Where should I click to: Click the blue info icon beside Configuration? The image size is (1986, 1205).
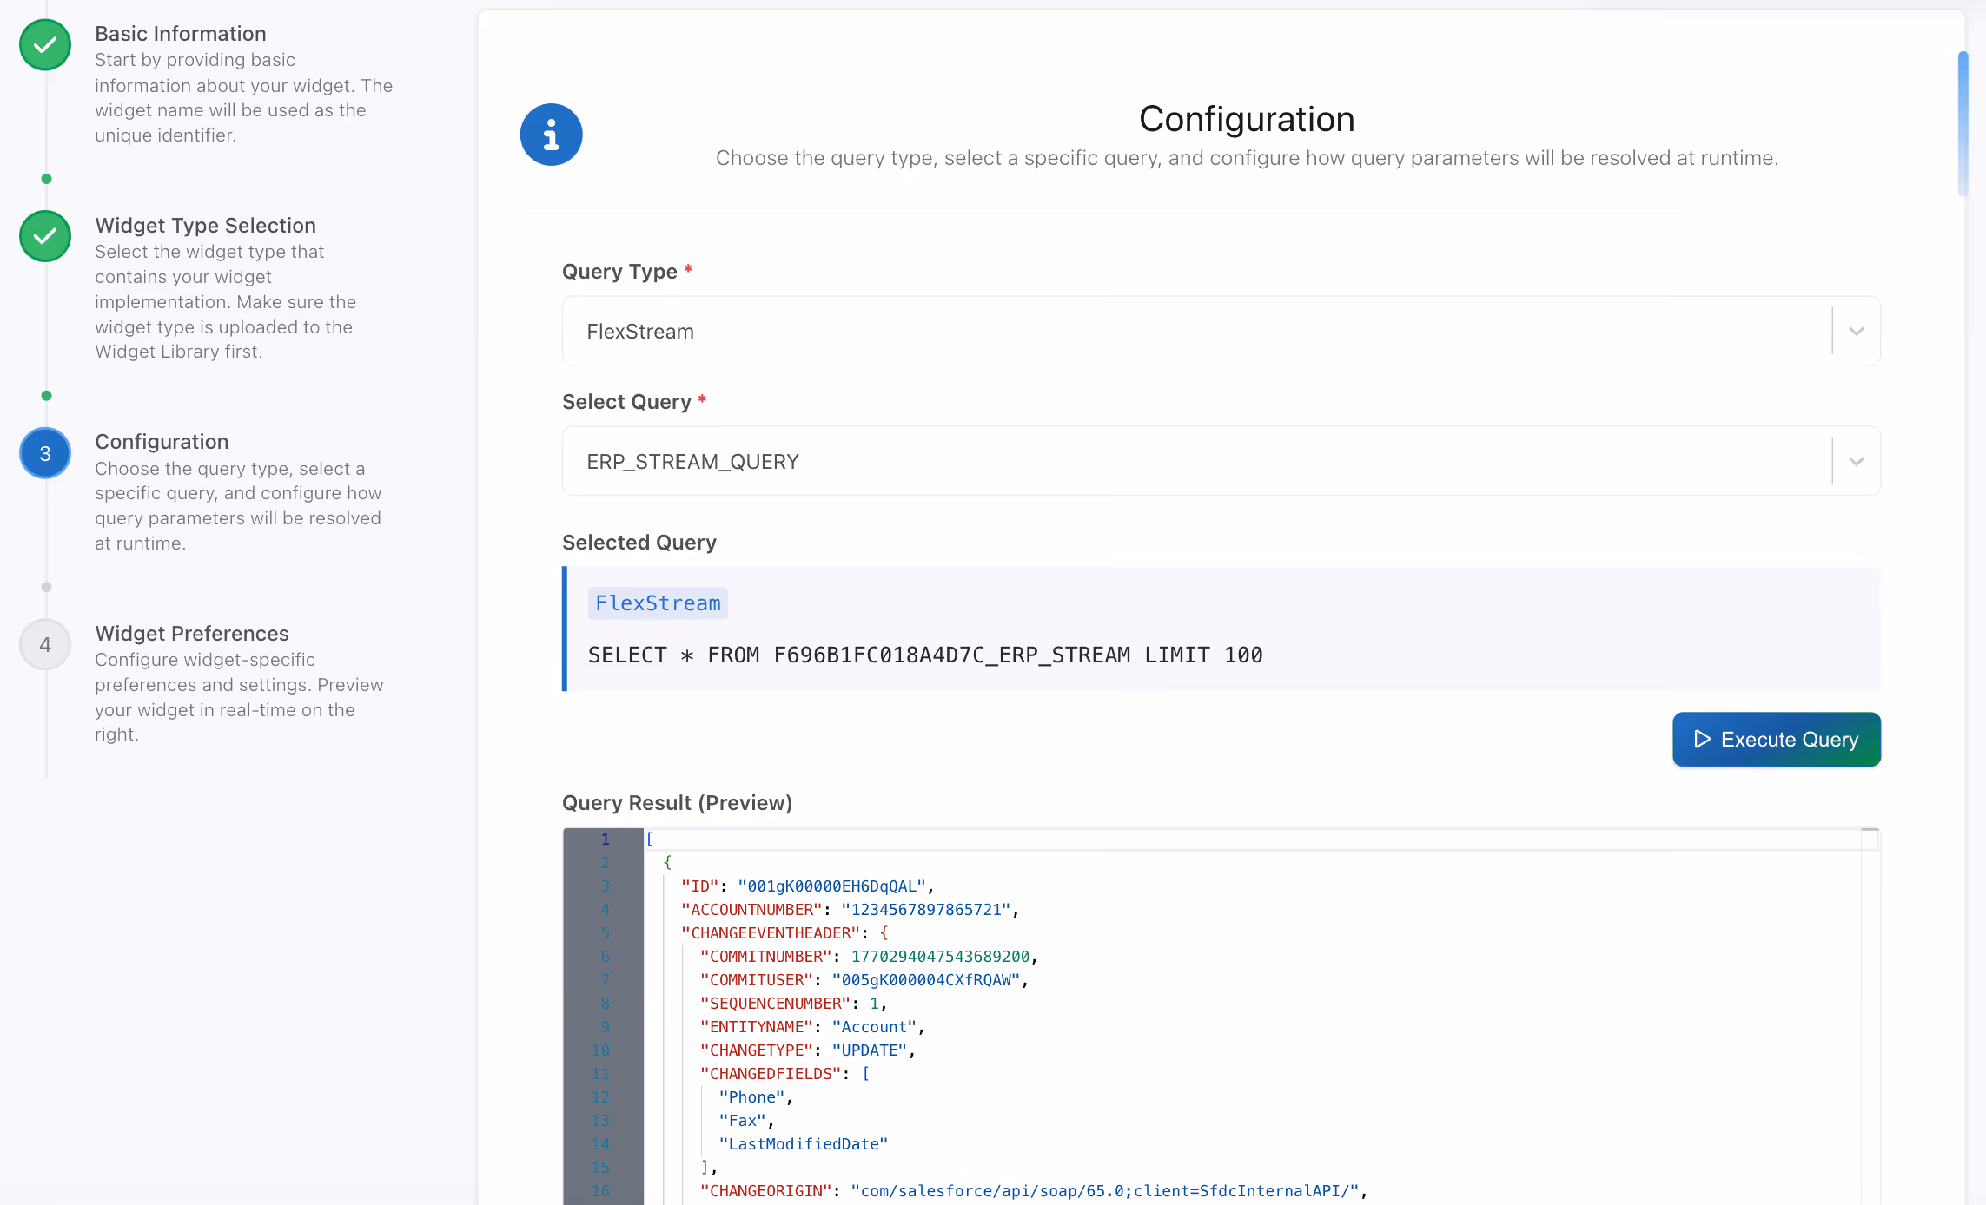coord(551,135)
